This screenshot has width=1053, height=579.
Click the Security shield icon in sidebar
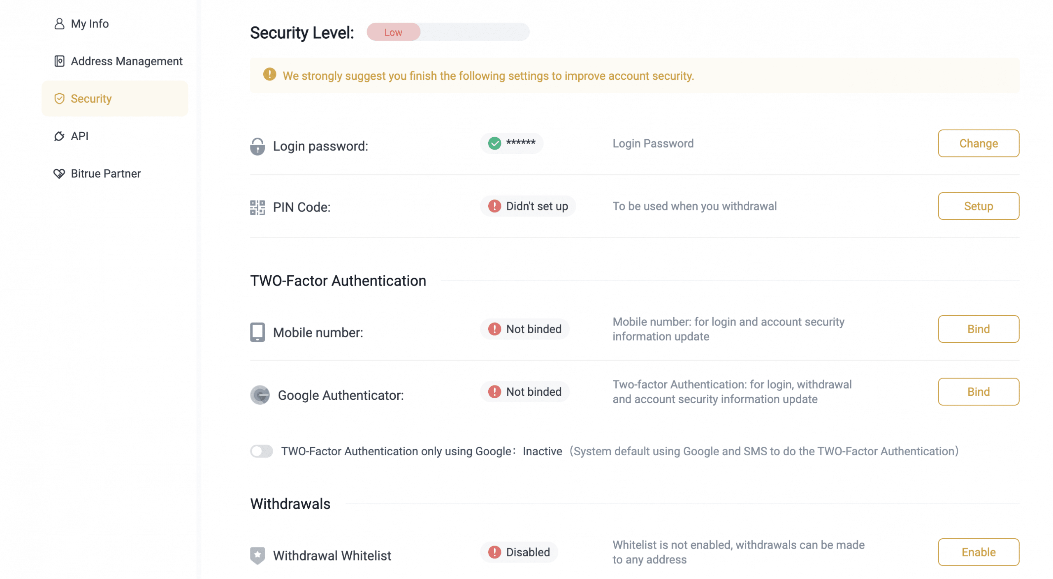click(x=59, y=99)
